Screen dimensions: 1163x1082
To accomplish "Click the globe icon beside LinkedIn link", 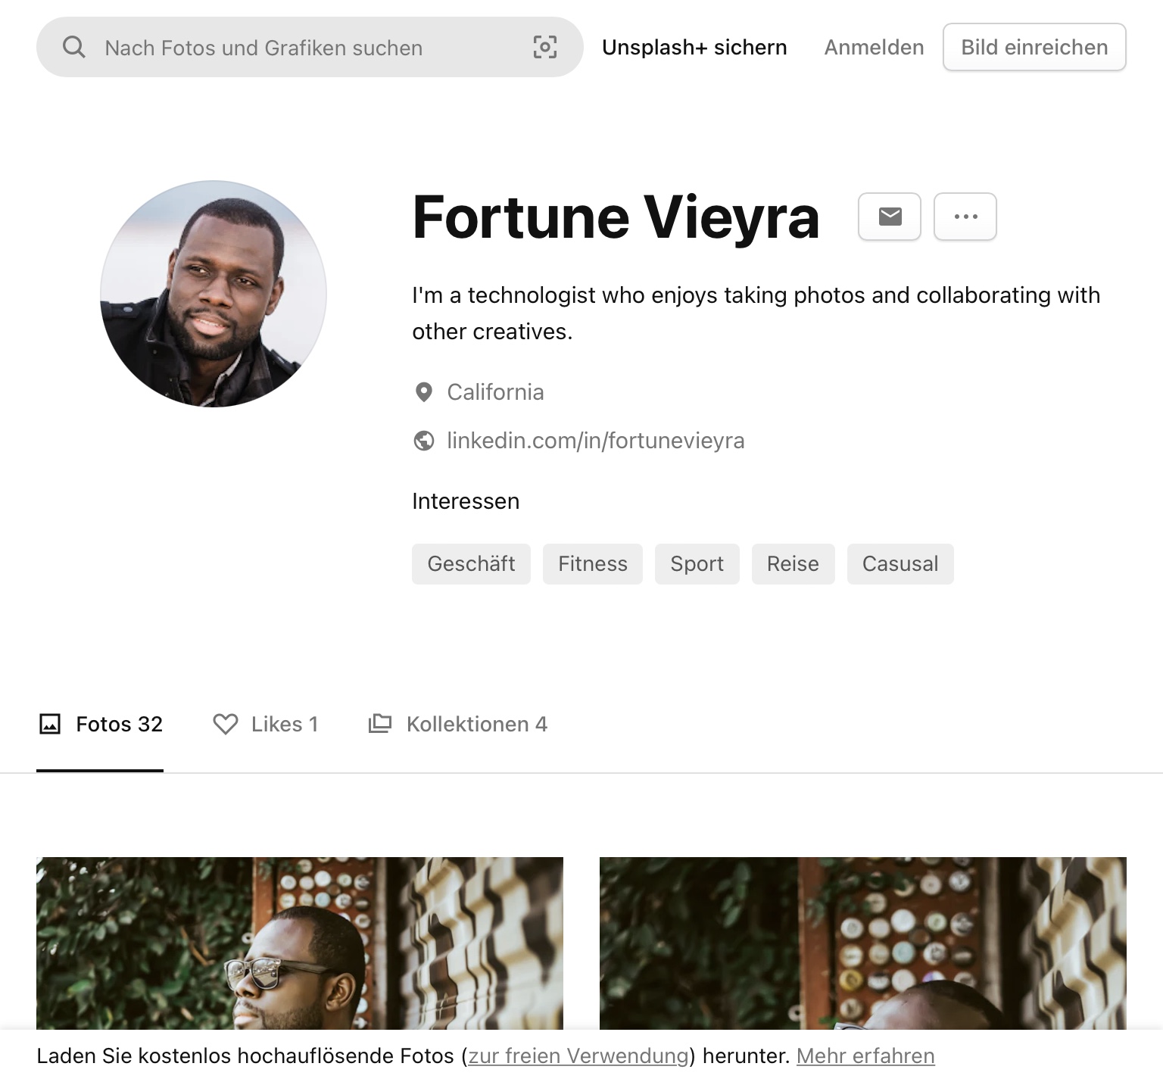I will 424,441.
